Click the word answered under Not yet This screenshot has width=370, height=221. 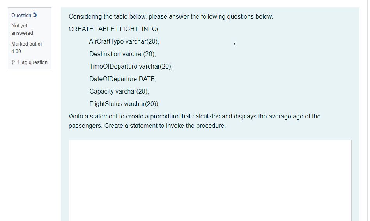pyautogui.click(x=22, y=33)
